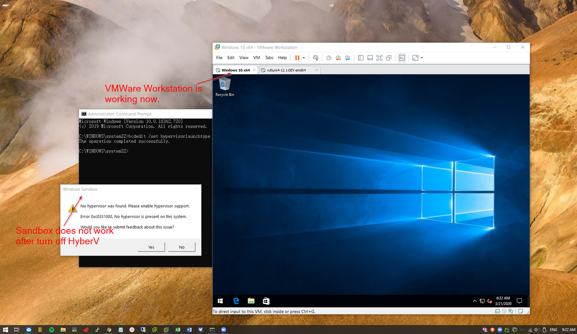Open the VMware message log icon
This screenshot has width=577, height=334.
(521, 311)
